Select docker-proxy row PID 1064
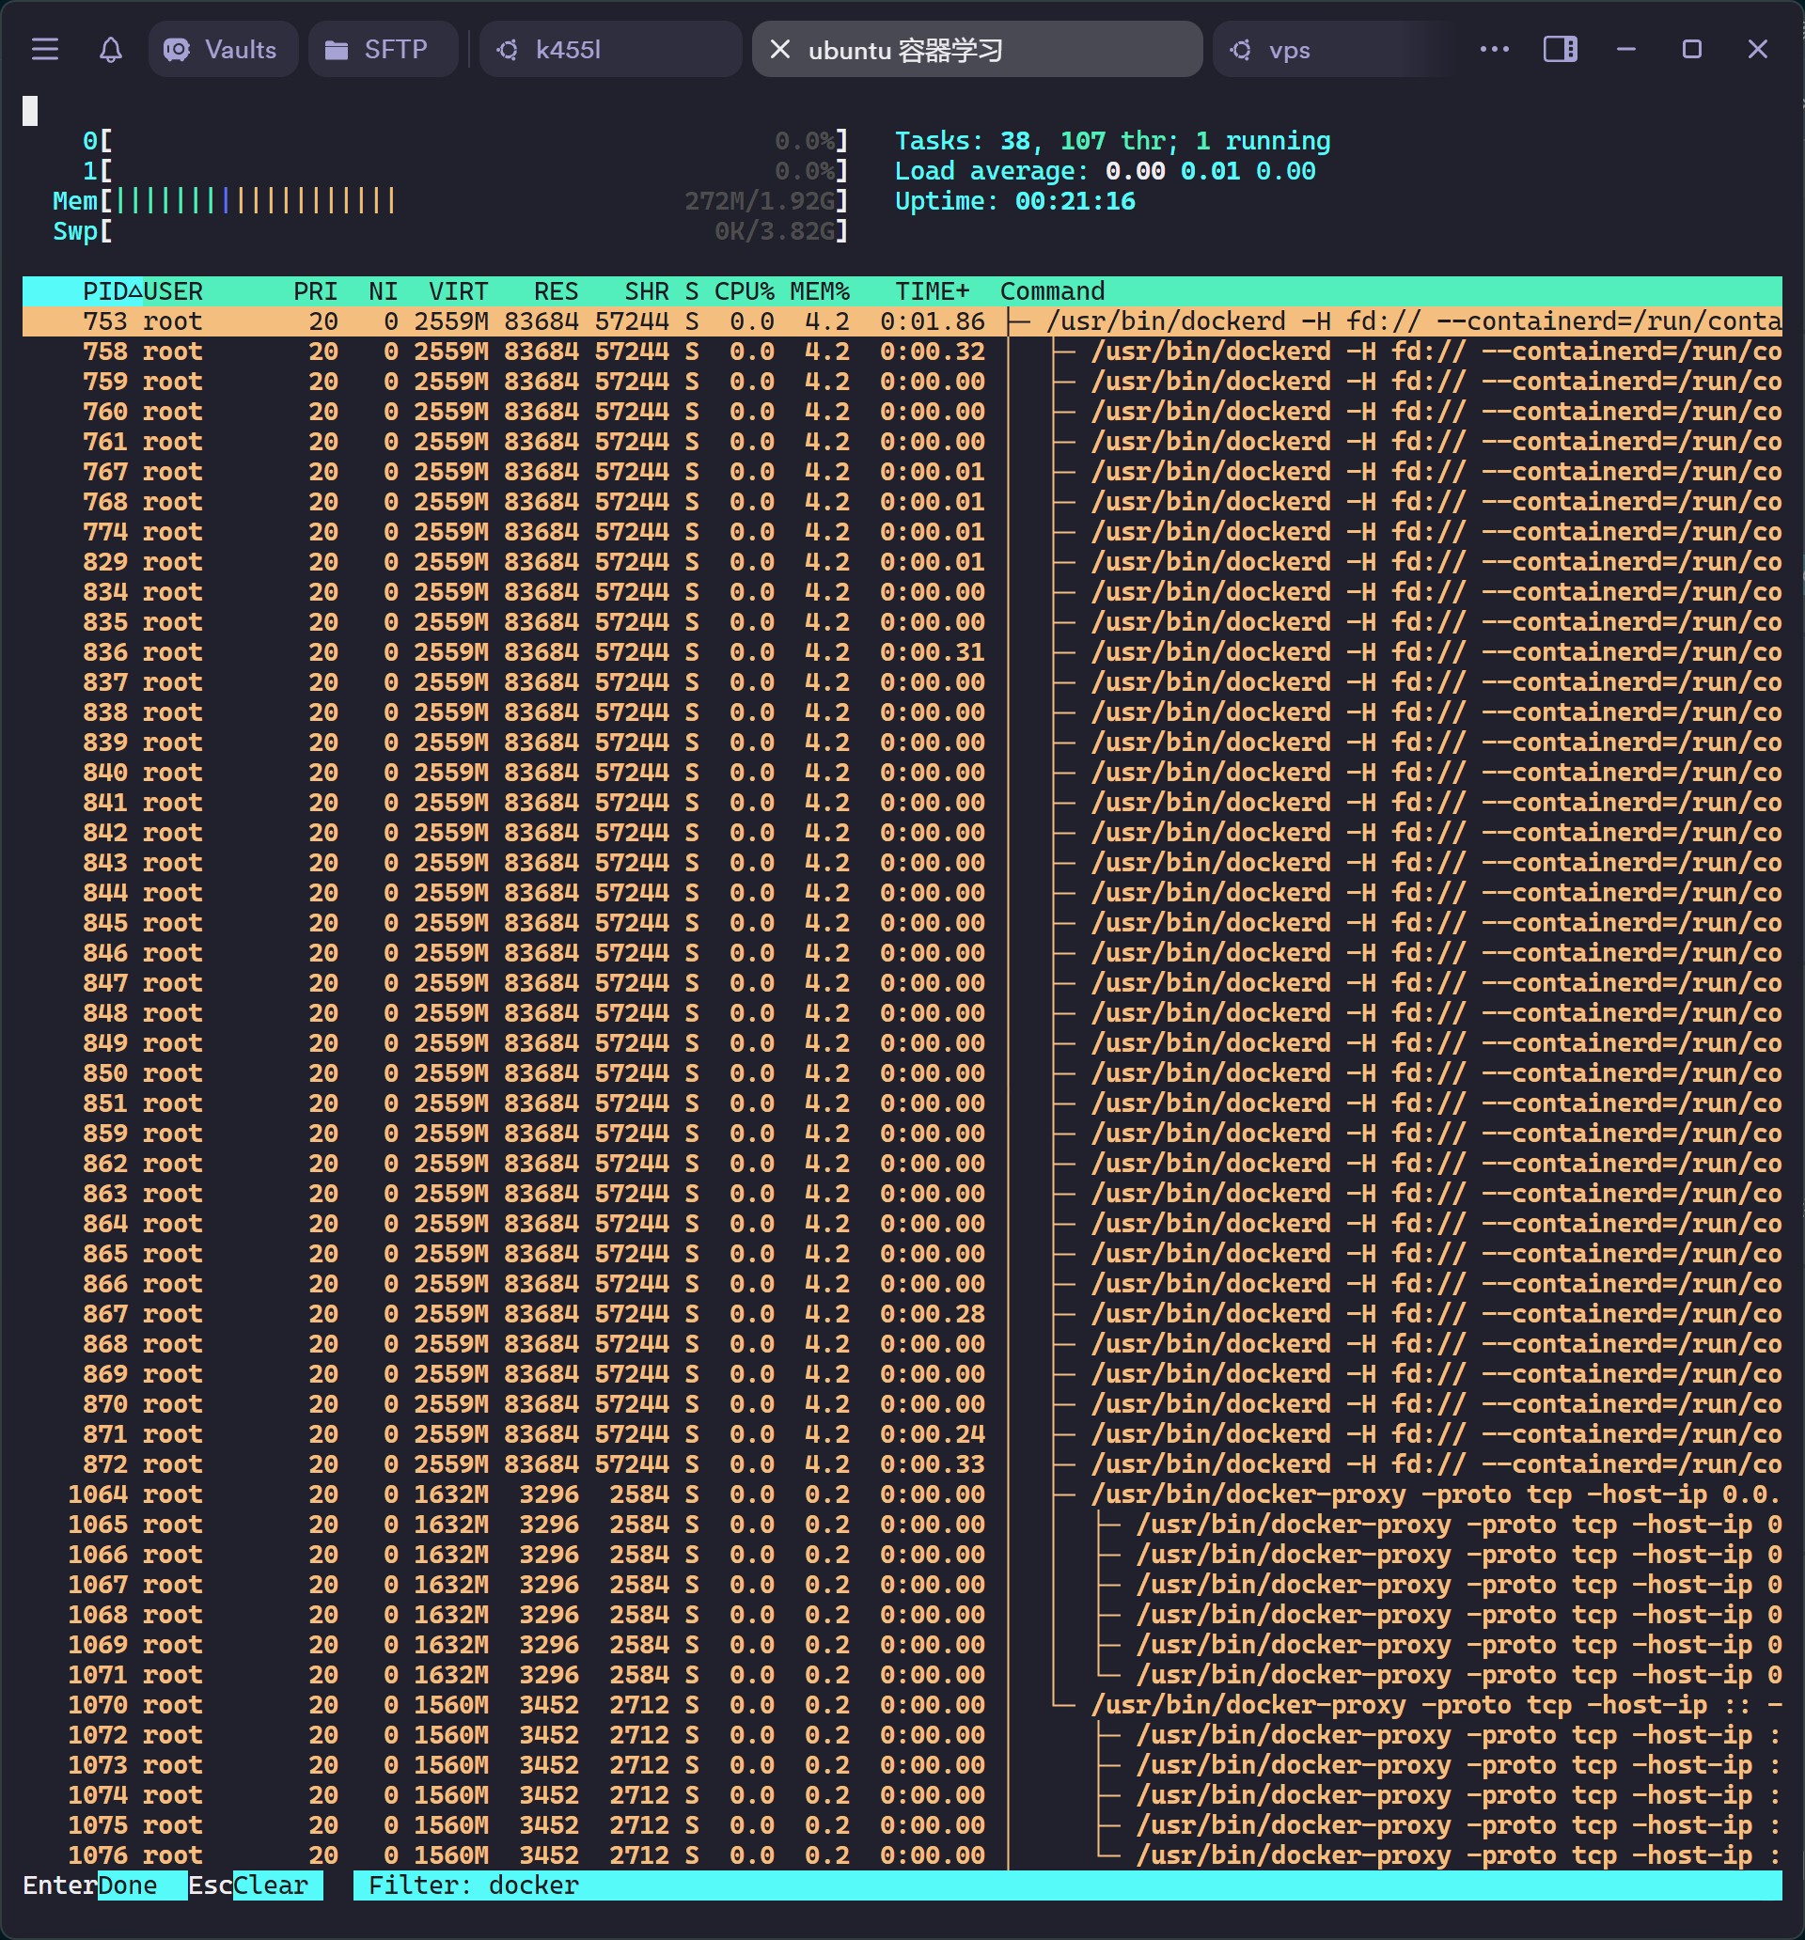1805x1940 pixels. (902, 1494)
